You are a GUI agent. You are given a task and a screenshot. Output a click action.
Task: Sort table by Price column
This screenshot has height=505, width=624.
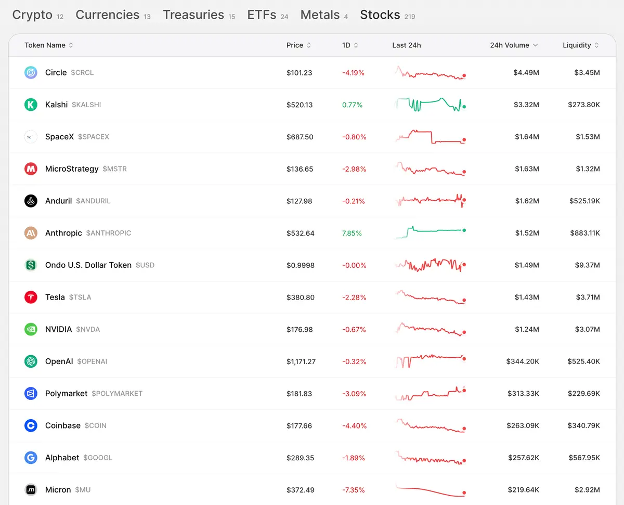click(x=298, y=45)
